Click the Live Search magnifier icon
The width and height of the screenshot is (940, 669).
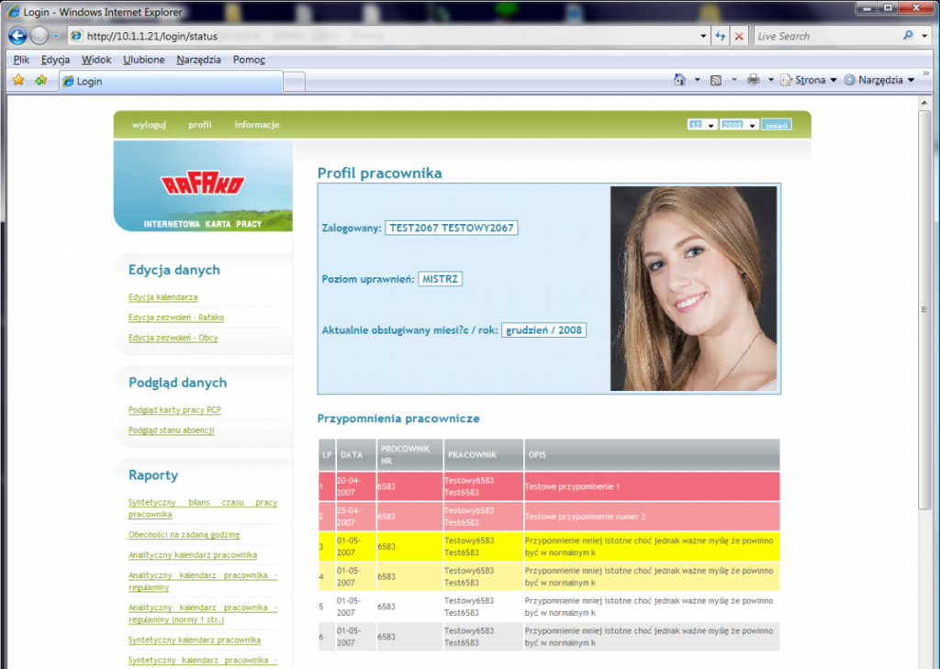pyautogui.click(x=909, y=37)
